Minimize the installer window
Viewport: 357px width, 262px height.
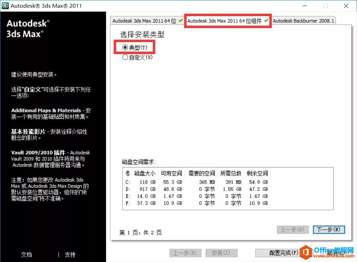(x=305, y=6)
